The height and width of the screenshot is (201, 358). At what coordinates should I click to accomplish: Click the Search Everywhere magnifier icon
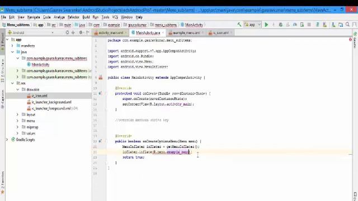347,25
